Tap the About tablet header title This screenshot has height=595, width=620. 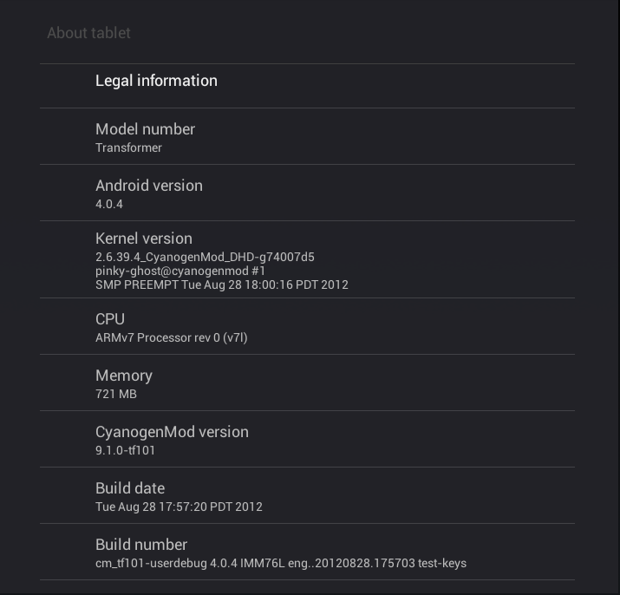[x=88, y=33]
